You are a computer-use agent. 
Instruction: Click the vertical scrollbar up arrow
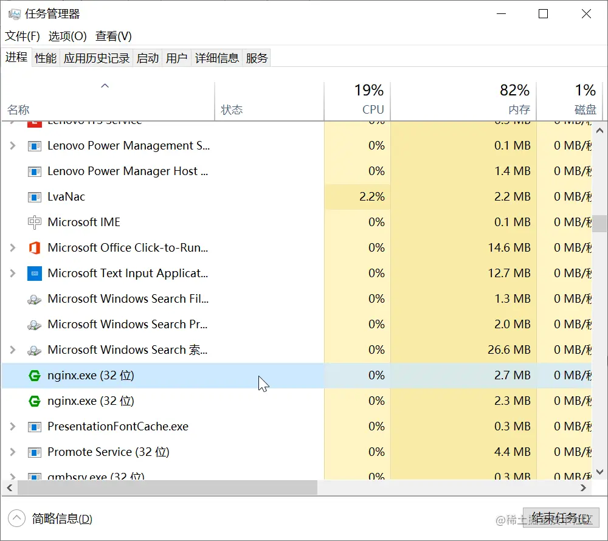point(599,131)
